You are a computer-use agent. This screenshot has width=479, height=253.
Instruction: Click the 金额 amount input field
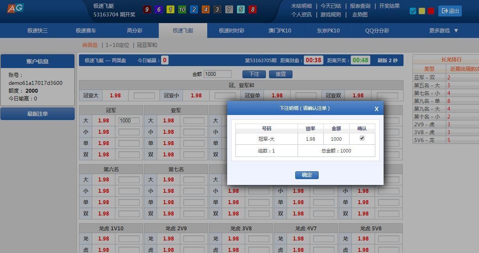pyautogui.click(x=217, y=74)
